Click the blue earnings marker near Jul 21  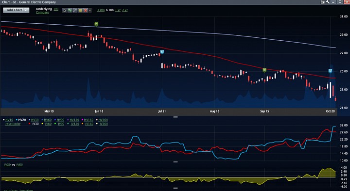click(x=162, y=52)
